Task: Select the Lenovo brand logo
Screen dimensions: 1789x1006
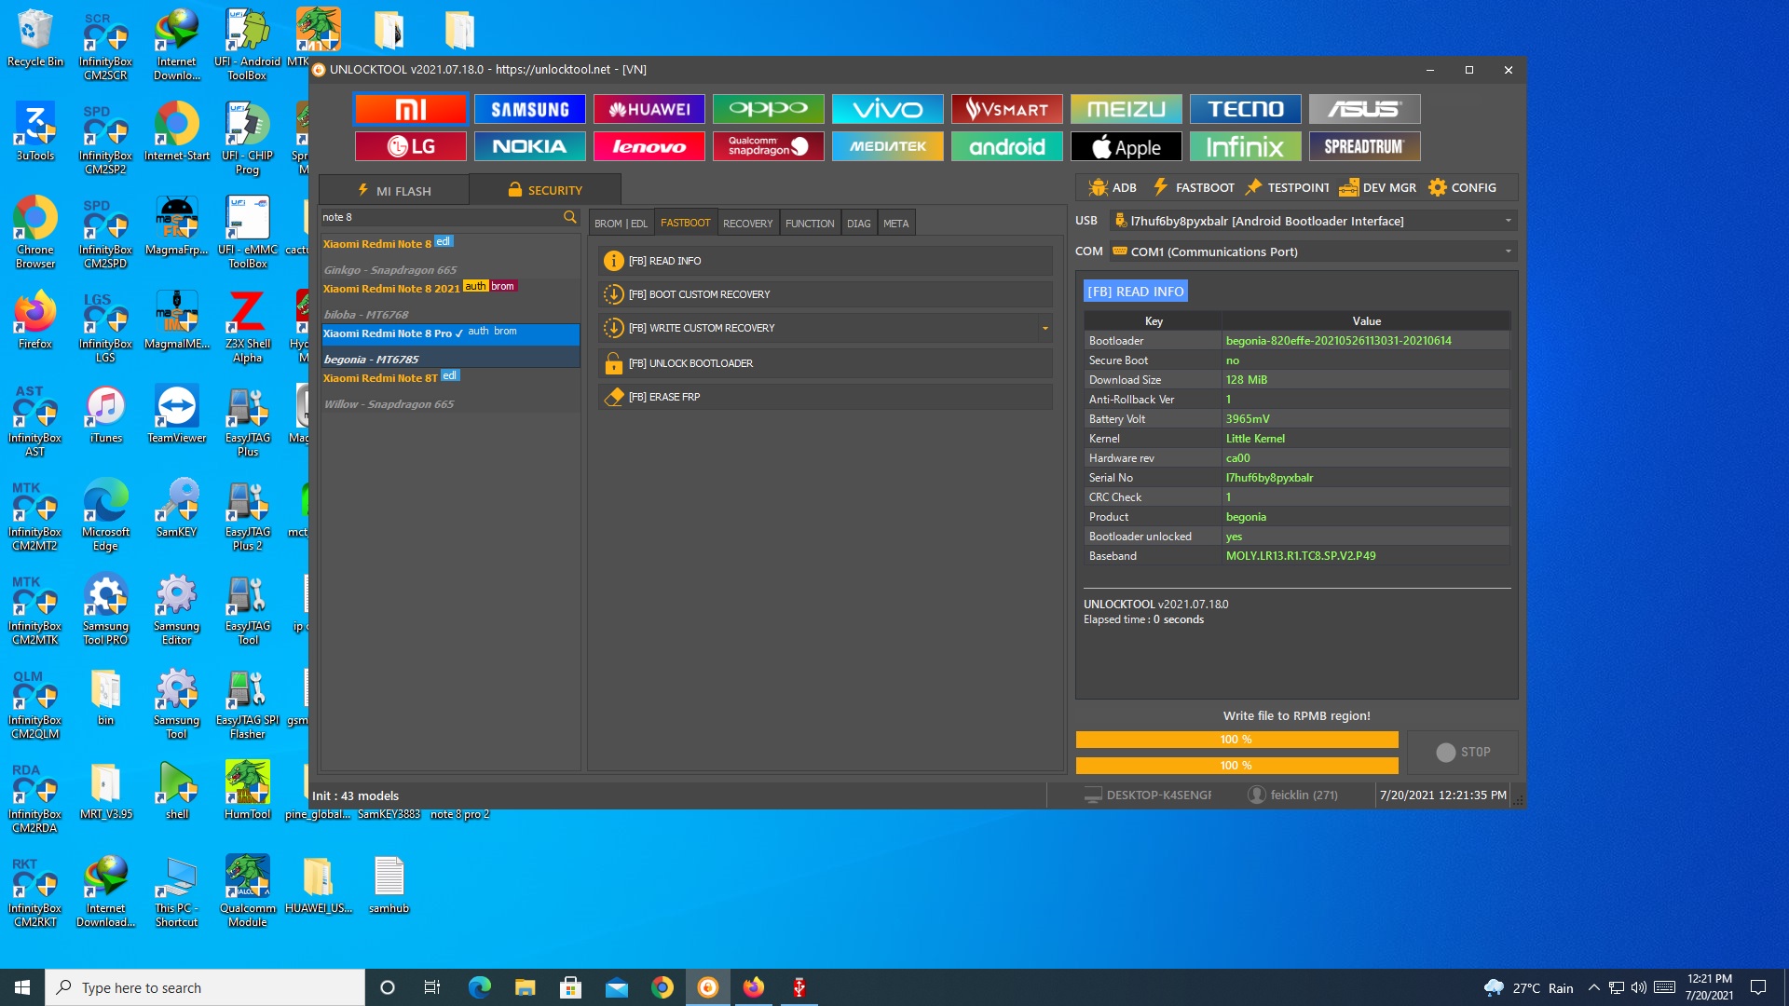Action: pyautogui.click(x=649, y=146)
